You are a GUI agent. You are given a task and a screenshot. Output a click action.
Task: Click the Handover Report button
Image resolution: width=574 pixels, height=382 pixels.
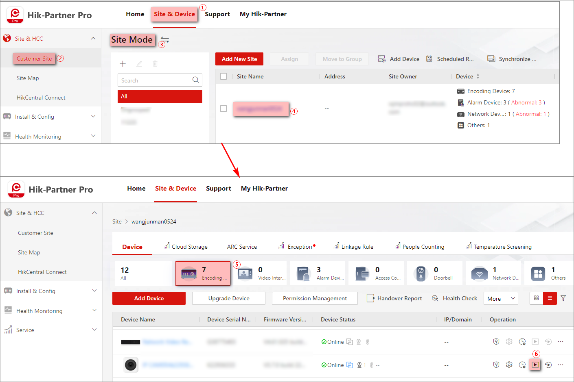394,298
